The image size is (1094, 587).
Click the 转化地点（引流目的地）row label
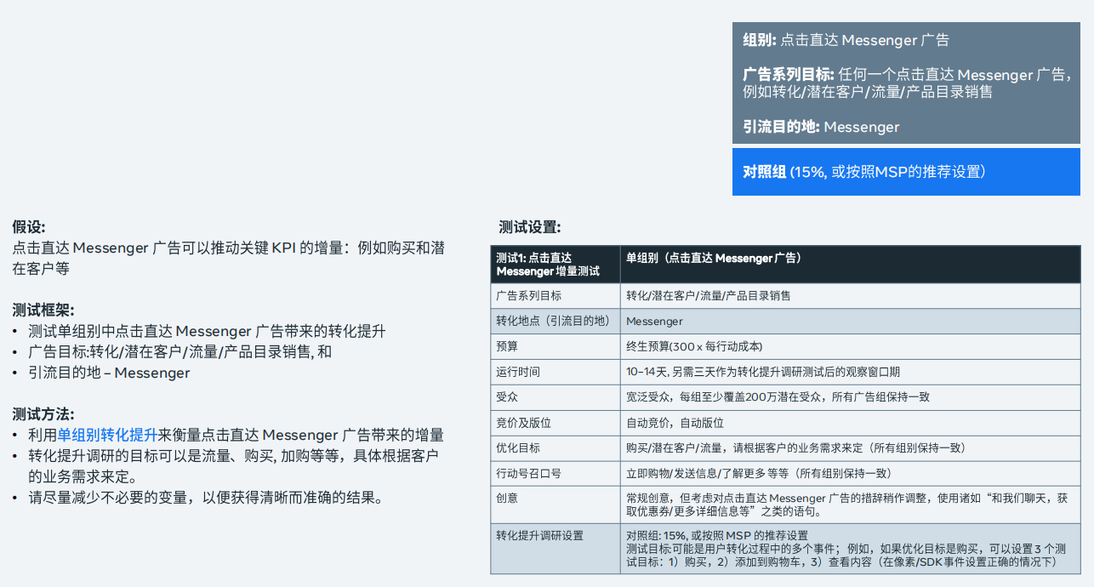tap(556, 322)
